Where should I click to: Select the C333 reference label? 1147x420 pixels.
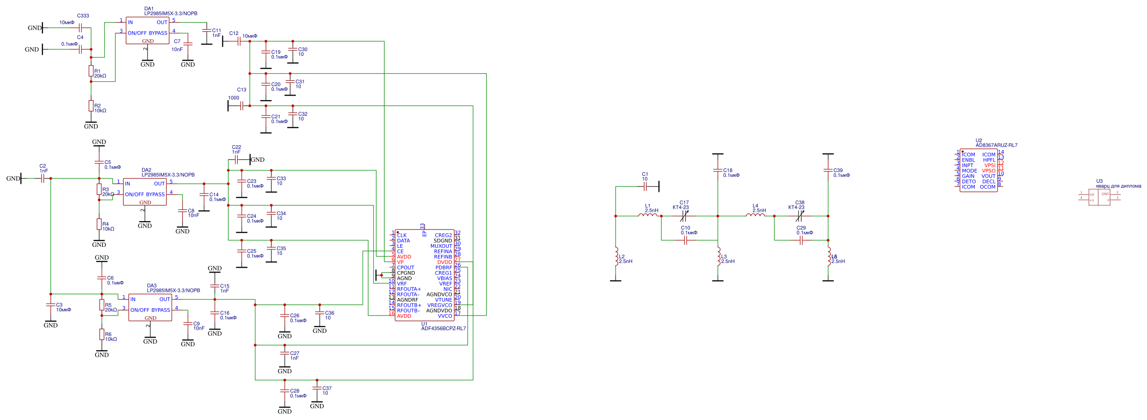[x=83, y=16]
